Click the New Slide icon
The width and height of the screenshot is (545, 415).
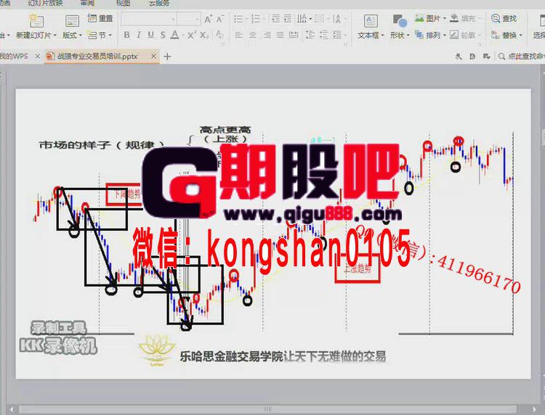[36, 20]
